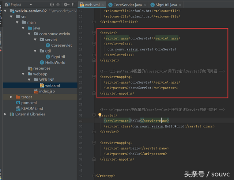234x180 pixels.
Task: Click the index.jsp JSP file icon
Action: (x=36, y=91)
